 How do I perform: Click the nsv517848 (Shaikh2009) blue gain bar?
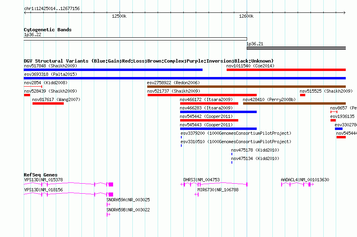tap(113, 70)
